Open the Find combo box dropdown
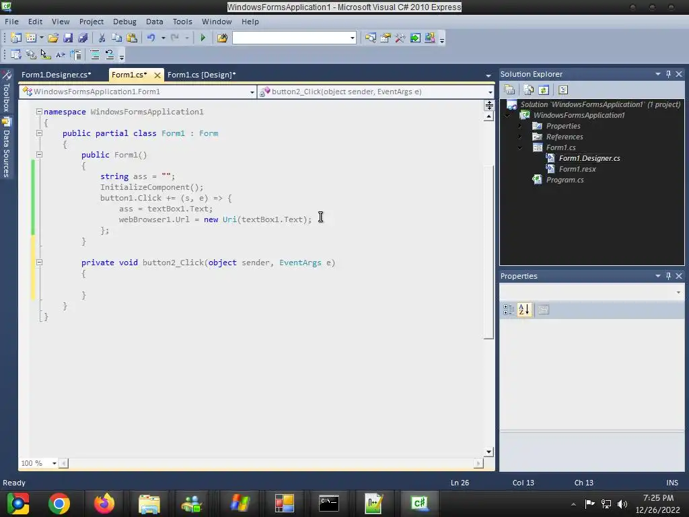 pos(353,38)
